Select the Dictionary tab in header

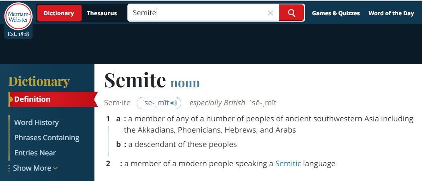(x=59, y=13)
